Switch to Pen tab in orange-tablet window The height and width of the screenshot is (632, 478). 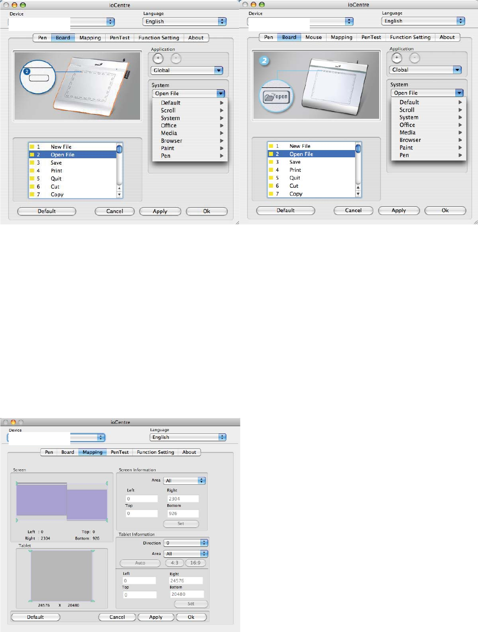click(42, 38)
